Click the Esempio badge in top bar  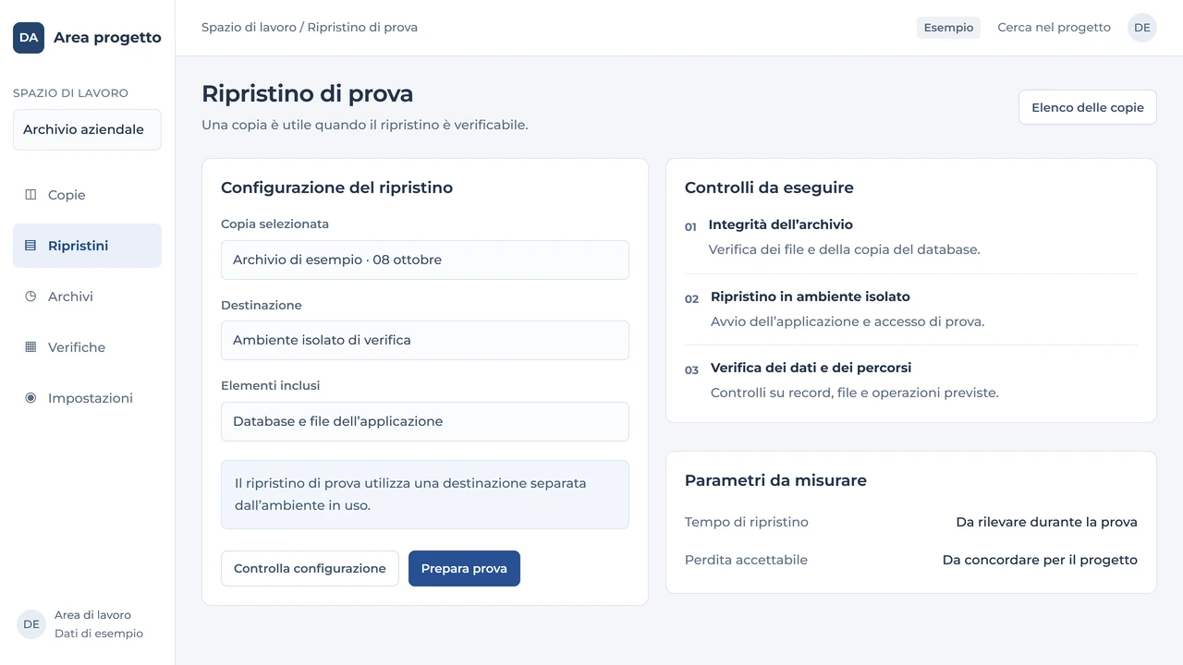(x=948, y=28)
